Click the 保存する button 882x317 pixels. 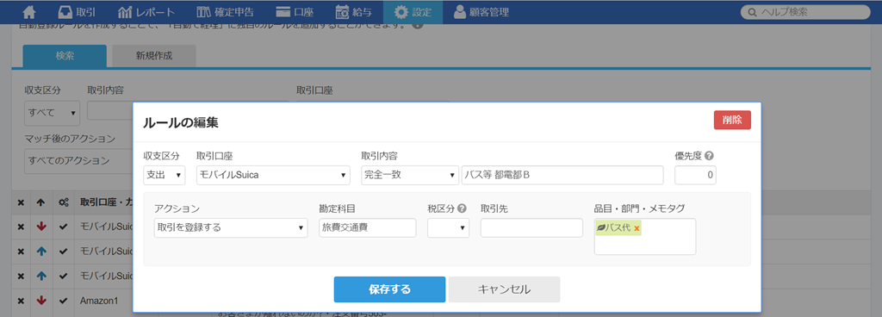tap(390, 289)
